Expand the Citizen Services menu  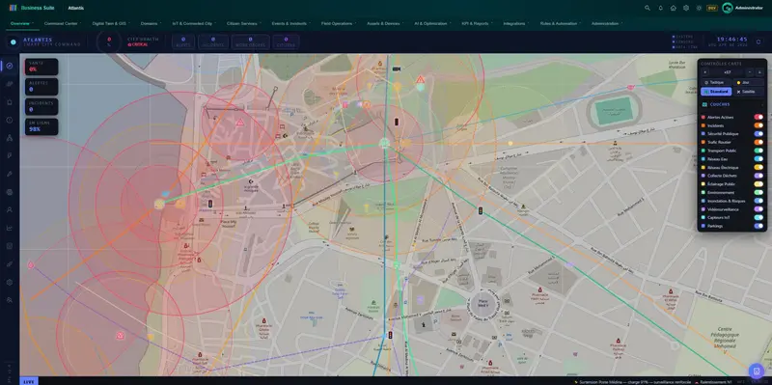pos(244,23)
